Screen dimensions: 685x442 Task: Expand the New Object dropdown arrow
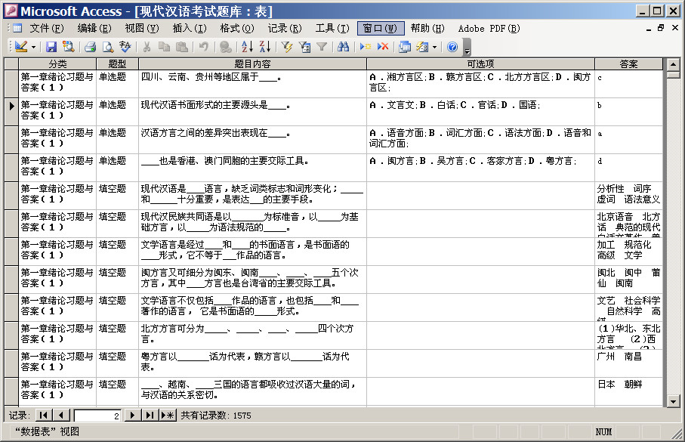[435, 47]
